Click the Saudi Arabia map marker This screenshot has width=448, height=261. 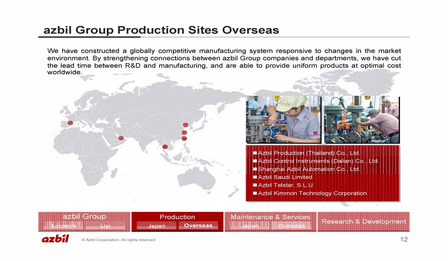pos(121,138)
